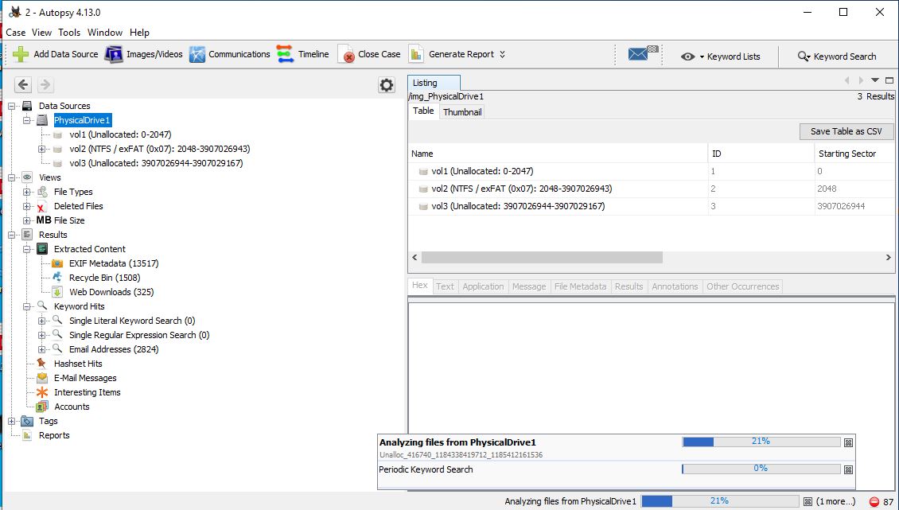Cancel the Analyzing files task in the popup

[x=849, y=442]
